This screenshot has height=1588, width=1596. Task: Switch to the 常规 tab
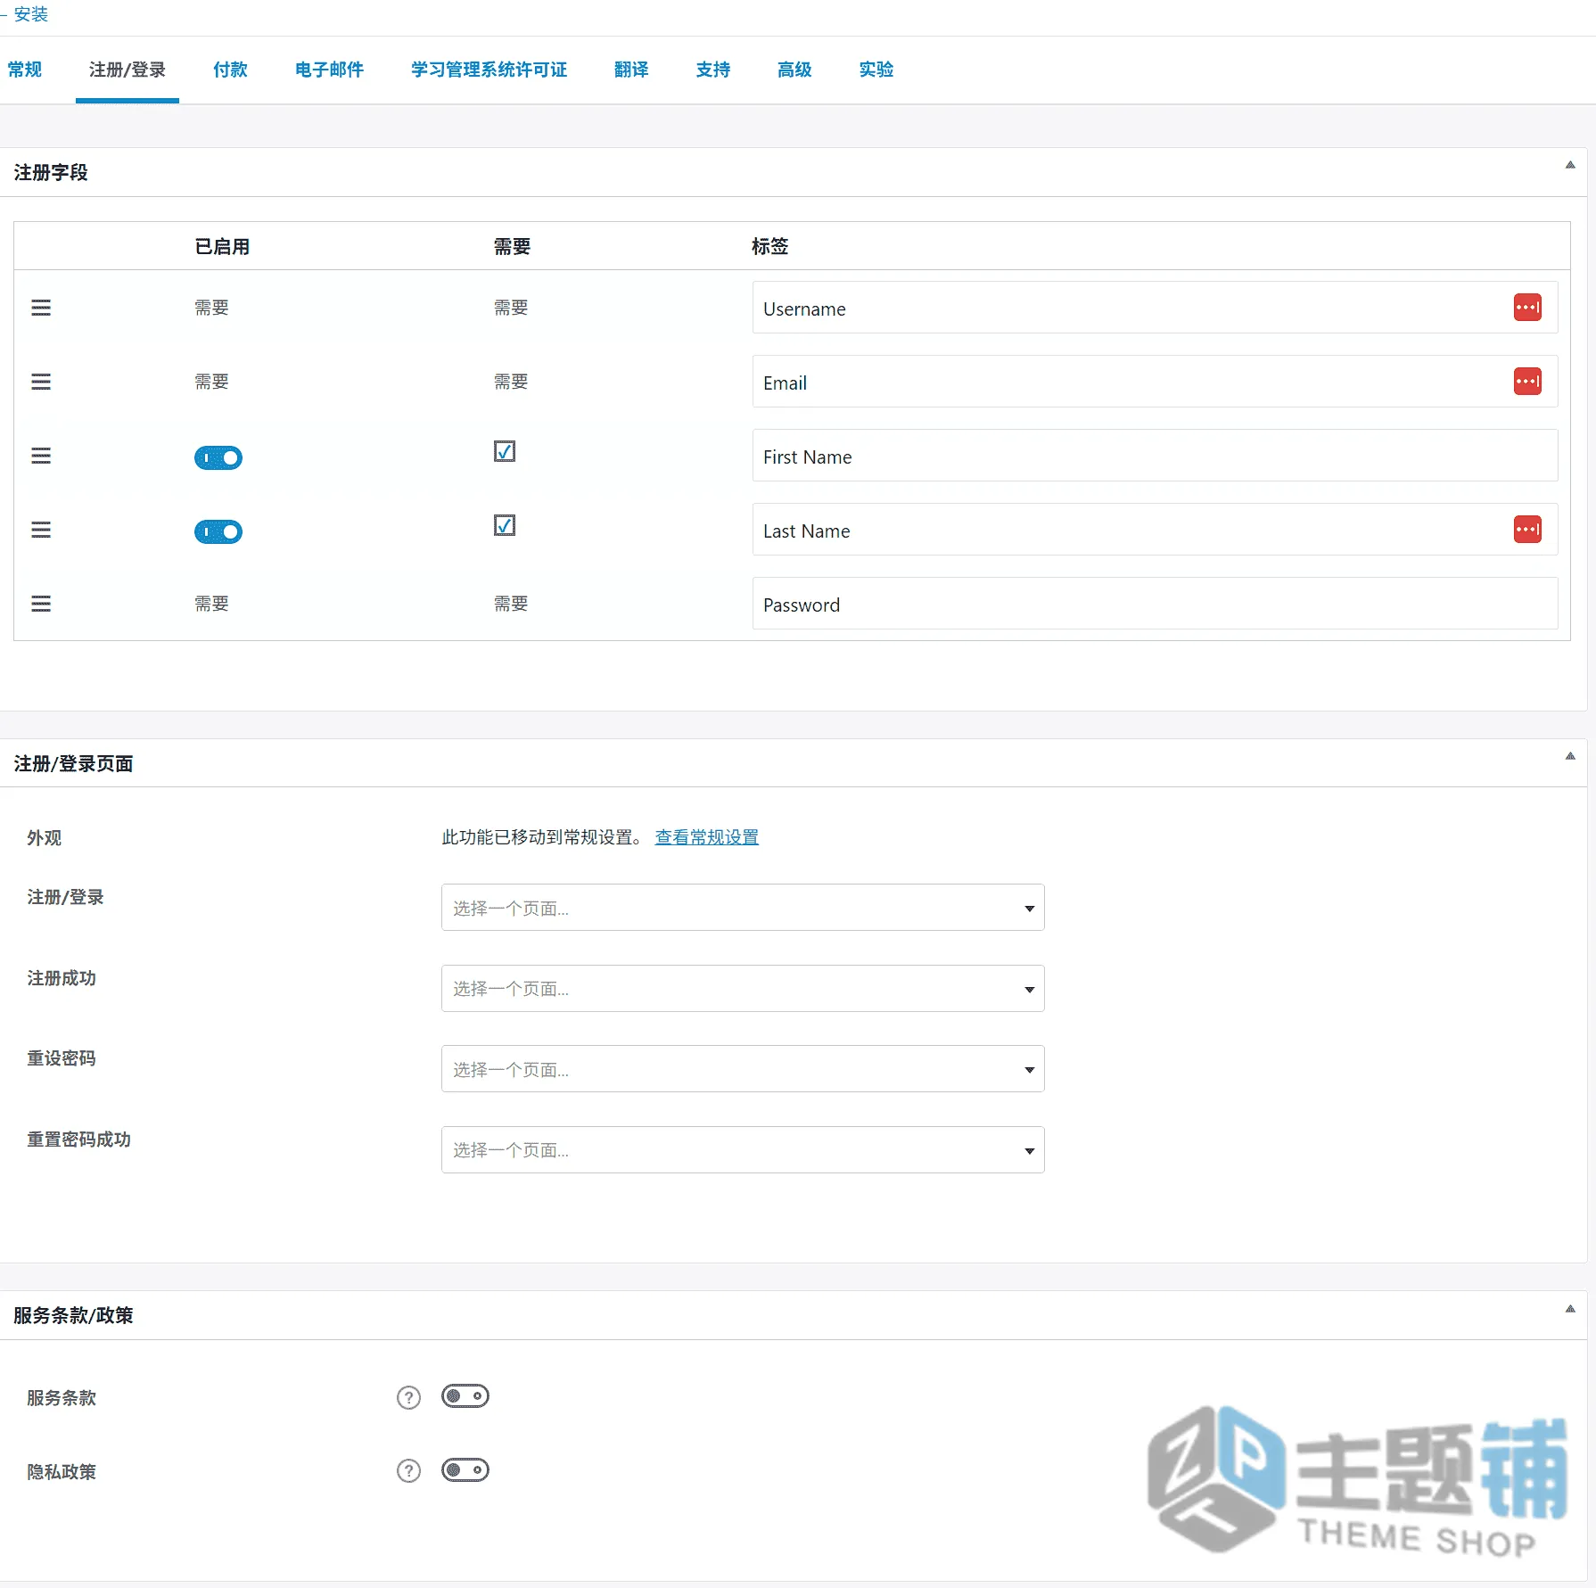click(25, 70)
